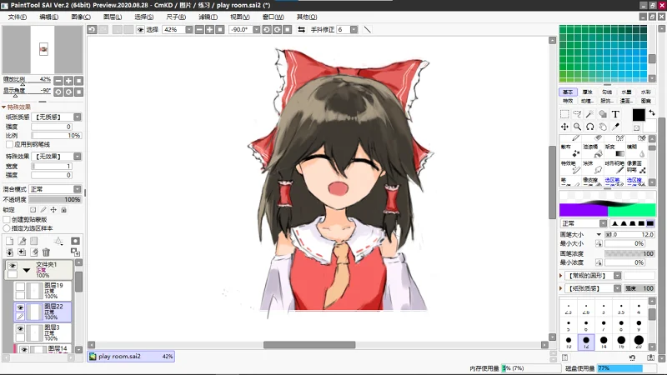667x375 pixels.
Task: Toggle lock transparency icon
Action: pos(33,210)
